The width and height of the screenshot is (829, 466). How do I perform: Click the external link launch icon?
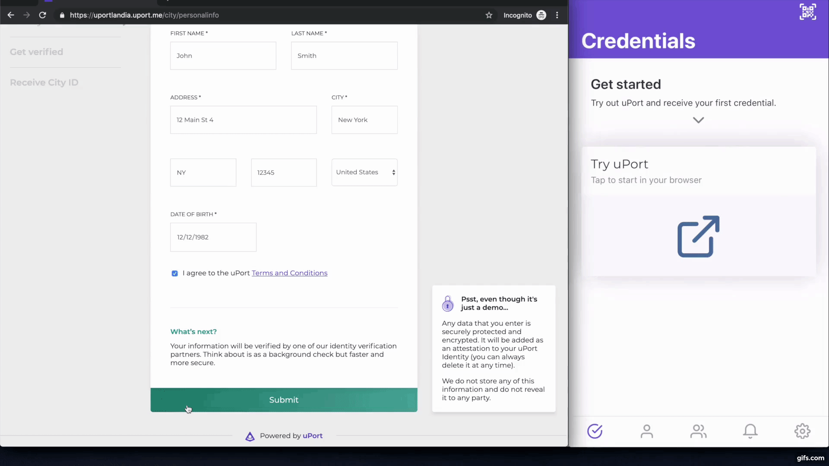point(698,236)
